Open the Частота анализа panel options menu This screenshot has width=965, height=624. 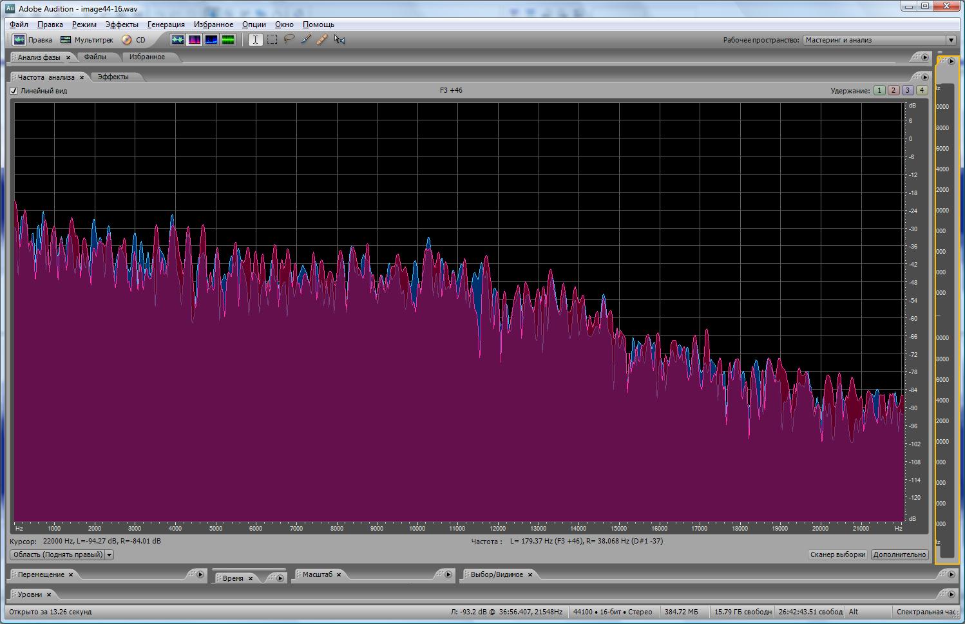pyautogui.click(x=925, y=77)
